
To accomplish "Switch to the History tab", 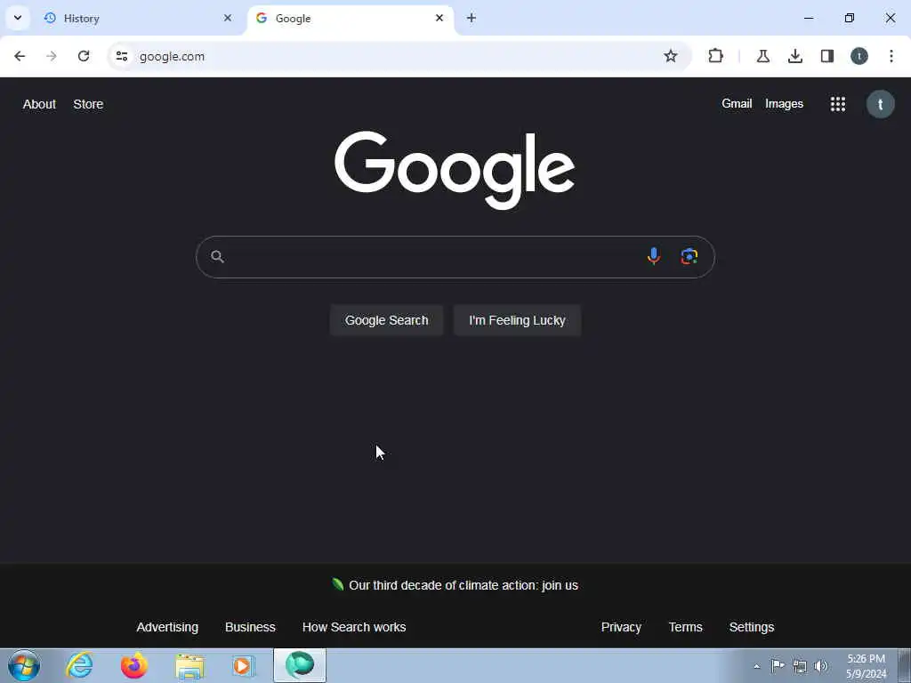I will pyautogui.click(x=138, y=19).
